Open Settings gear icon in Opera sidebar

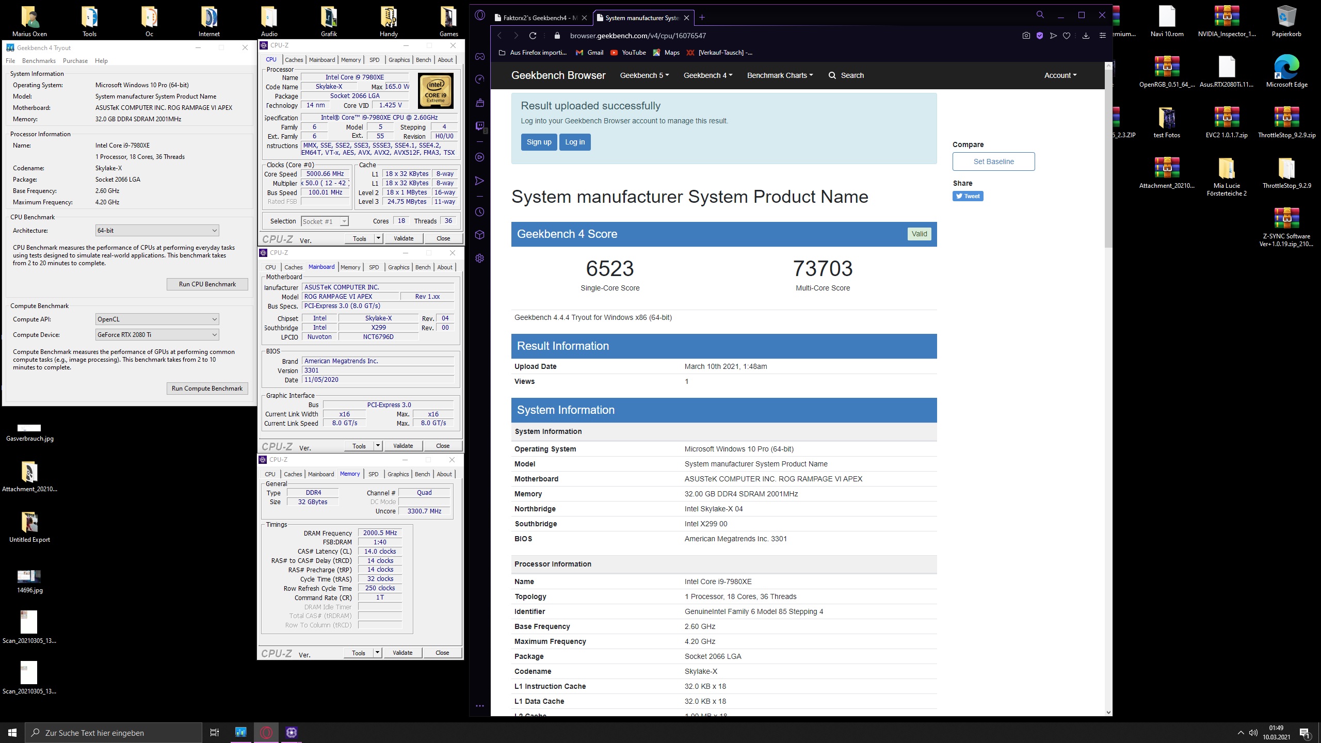pyautogui.click(x=479, y=258)
